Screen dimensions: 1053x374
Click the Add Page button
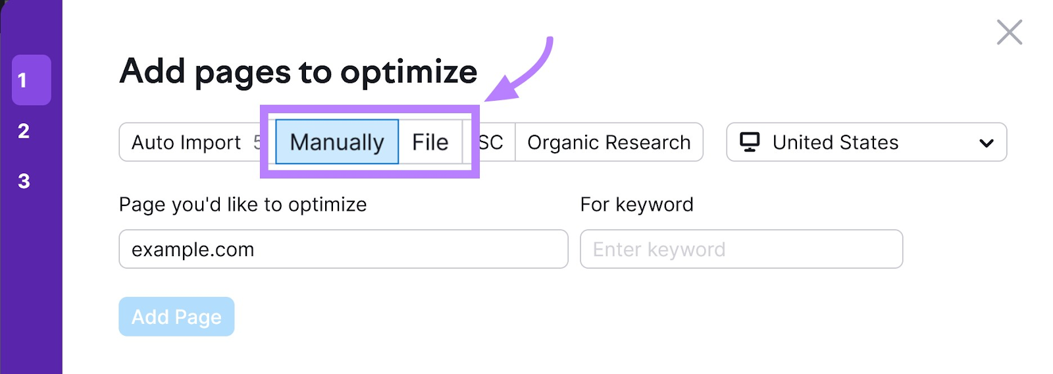tap(176, 317)
